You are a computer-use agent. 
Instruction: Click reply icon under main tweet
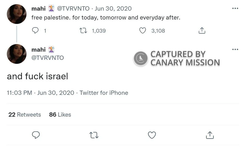[36, 135]
